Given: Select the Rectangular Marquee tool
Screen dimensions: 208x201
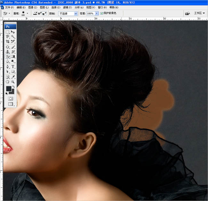Looking at the screenshot, I should click(8, 32).
